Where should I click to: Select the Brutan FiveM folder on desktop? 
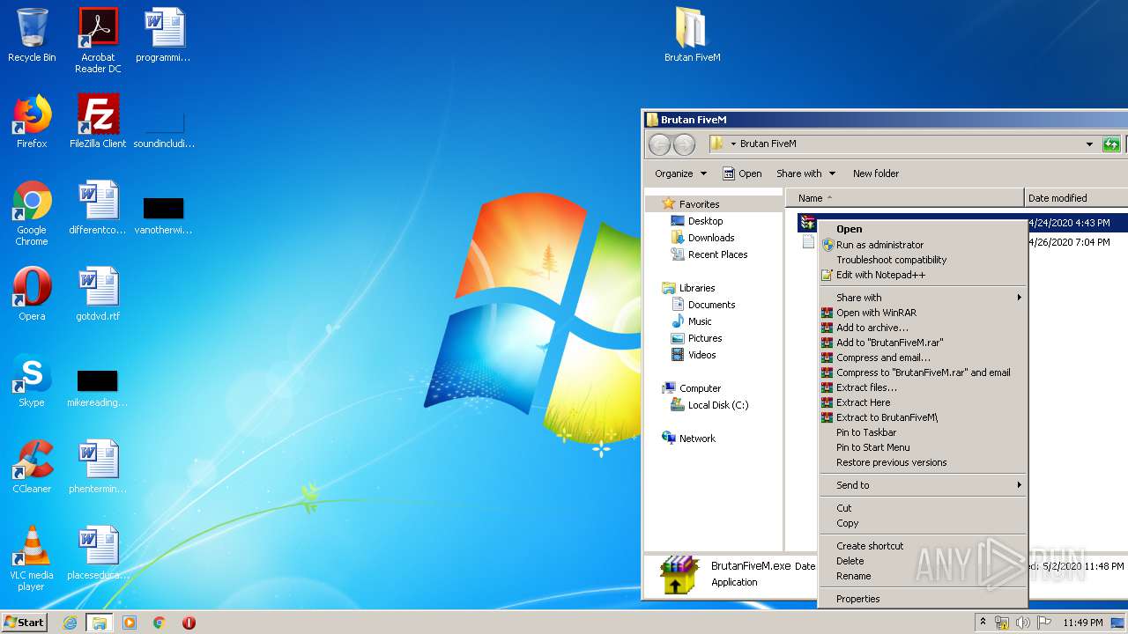[x=693, y=35]
